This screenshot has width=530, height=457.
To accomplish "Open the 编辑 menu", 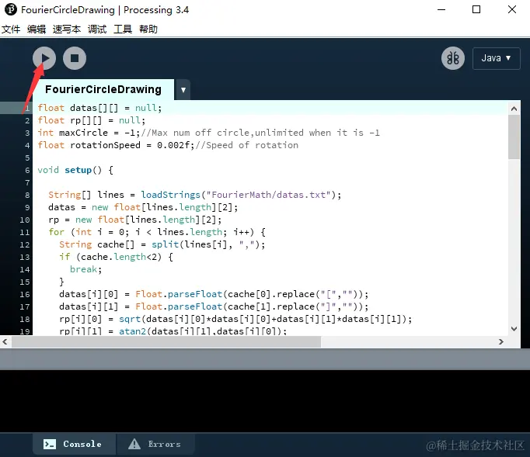I will 37,29.
